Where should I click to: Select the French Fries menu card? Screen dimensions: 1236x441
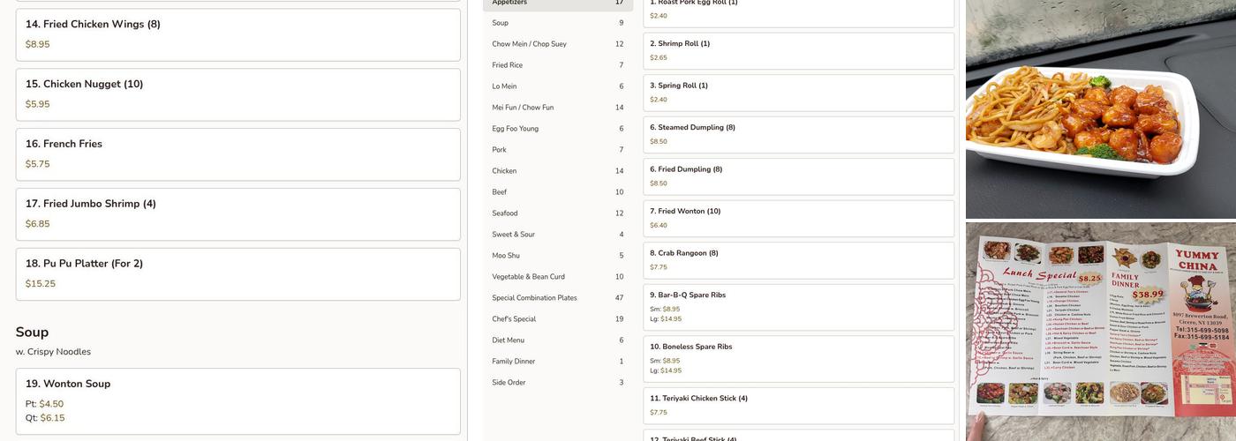[x=237, y=154]
